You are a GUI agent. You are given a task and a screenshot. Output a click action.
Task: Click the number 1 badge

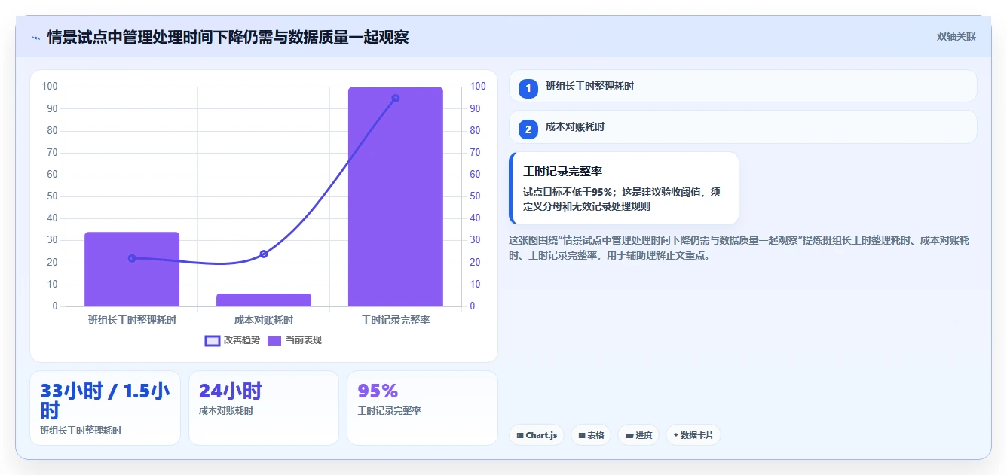[528, 88]
